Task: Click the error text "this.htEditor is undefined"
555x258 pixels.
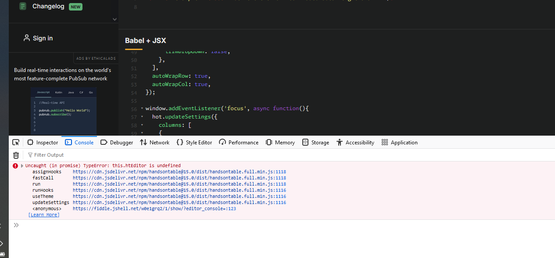Action: point(147,165)
